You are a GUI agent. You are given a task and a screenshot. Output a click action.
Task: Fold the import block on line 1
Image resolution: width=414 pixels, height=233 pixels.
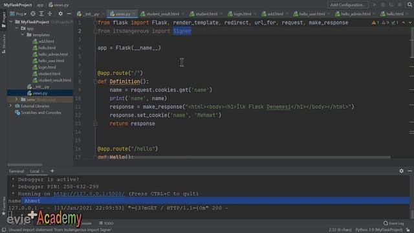pyautogui.click(x=95, y=23)
